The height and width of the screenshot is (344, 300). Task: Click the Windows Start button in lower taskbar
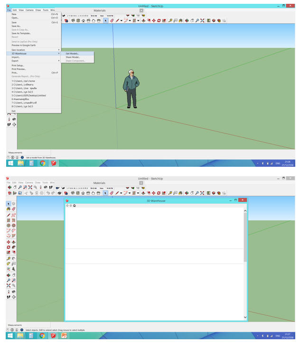click(x=10, y=335)
